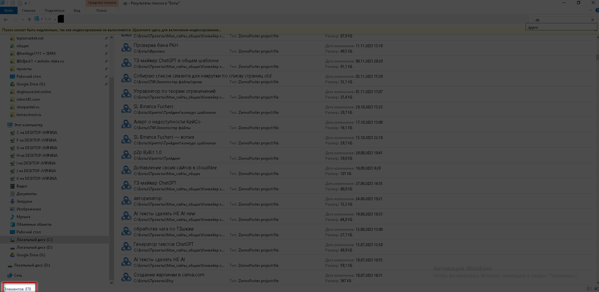Open the Файл menu
This screenshot has width=599, height=292.
(9, 11)
